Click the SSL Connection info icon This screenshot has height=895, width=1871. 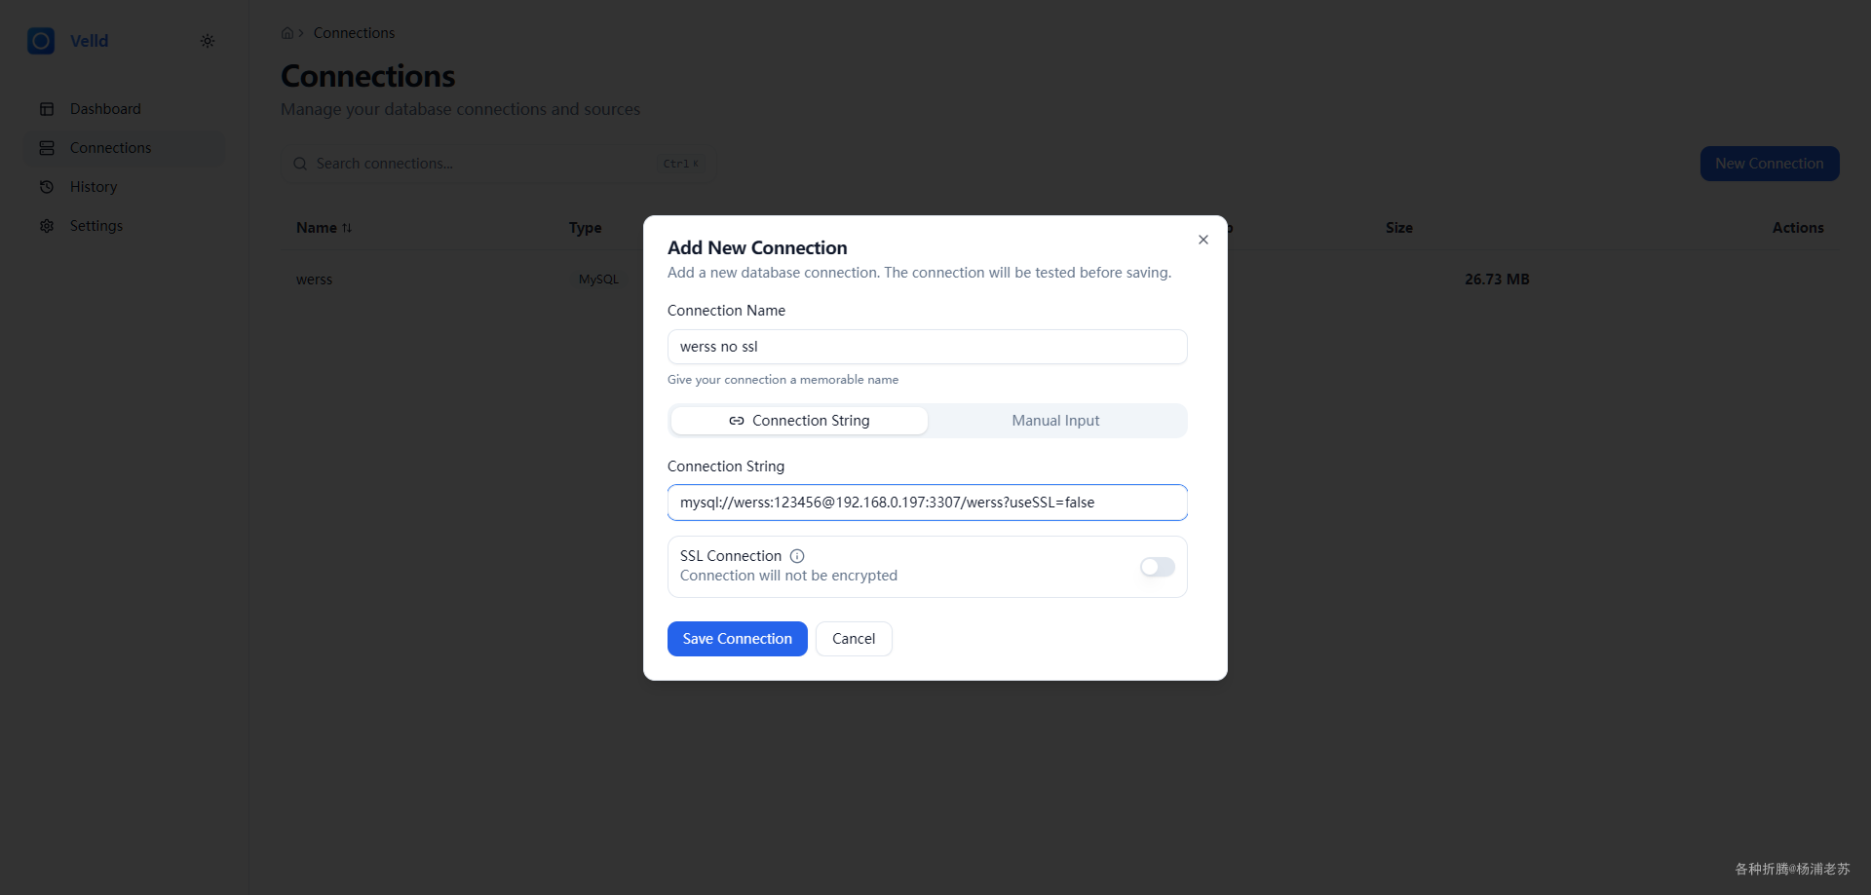point(797,556)
